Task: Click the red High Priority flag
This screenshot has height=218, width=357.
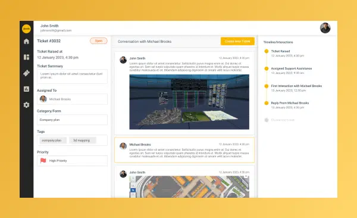Action: pos(43,161)
